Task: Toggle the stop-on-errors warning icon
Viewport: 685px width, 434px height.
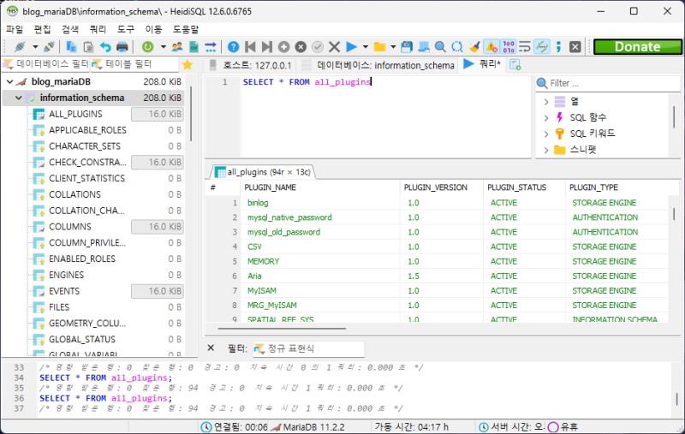Action: point(491,47)
